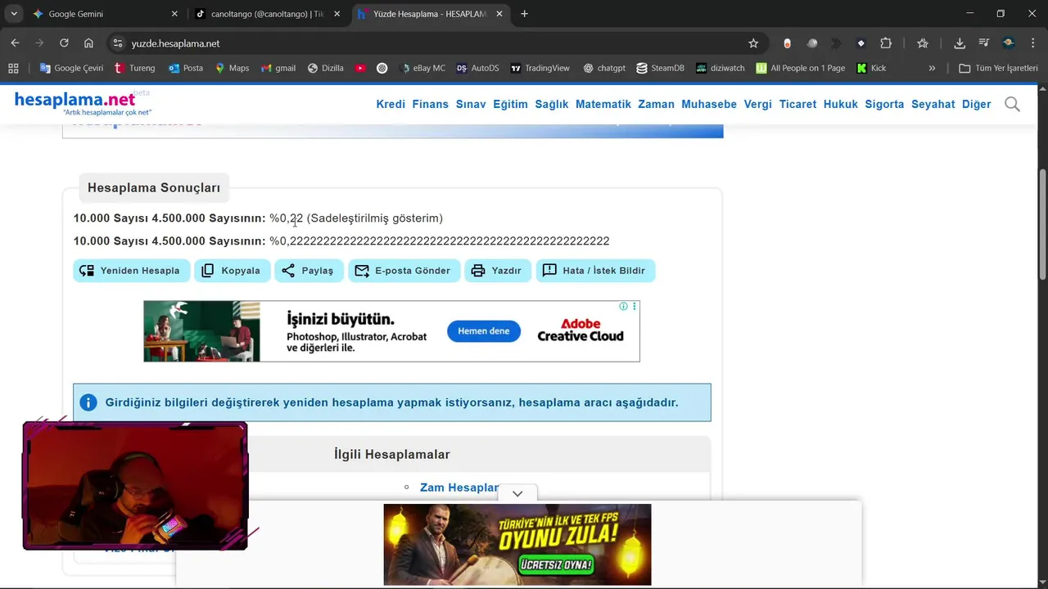
Task: Go to the browser home page icon
Action: pyautogui.click(x=88, y=43)
